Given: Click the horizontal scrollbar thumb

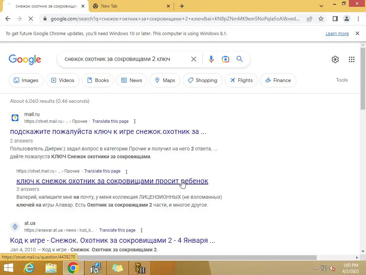Looking at the screenshot, I should (x=197, y=257).
